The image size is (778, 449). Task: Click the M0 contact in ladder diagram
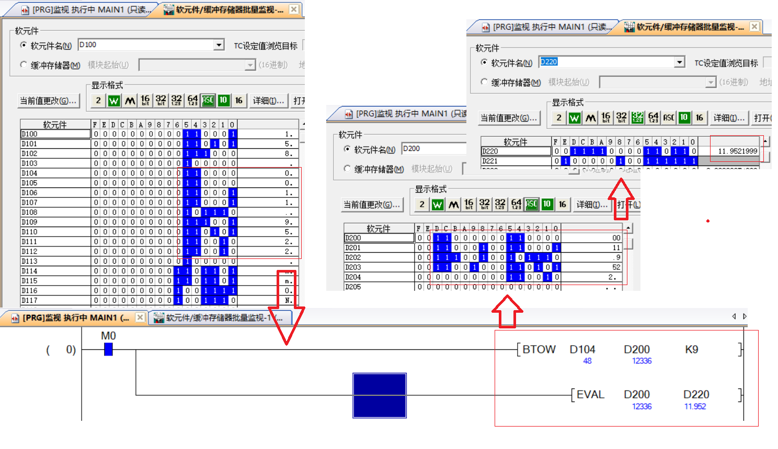pyautogui.click(x=108, y=349)
